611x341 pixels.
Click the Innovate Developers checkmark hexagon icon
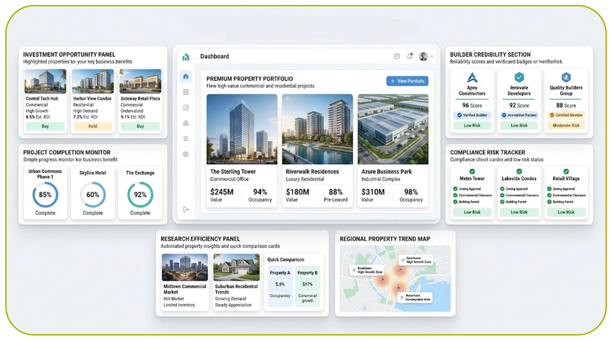point(519,77)
